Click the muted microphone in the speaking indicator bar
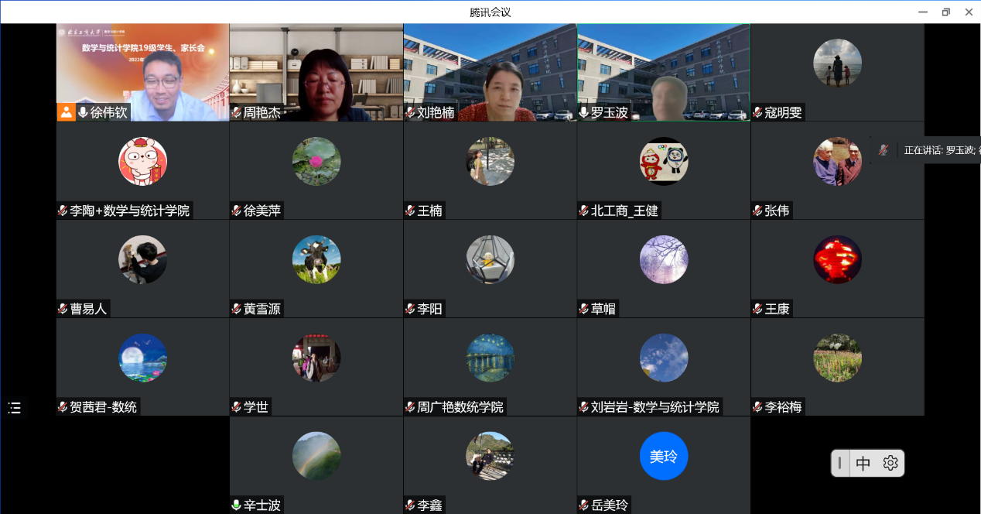Screen dimensions: 981x514 click(883, 150)
